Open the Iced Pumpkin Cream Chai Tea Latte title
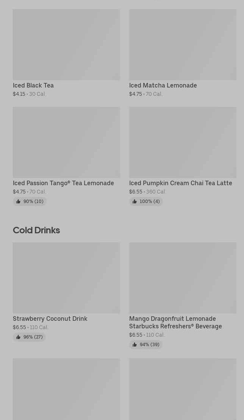This screenshot has width=244, height=420. coord(180,183)
